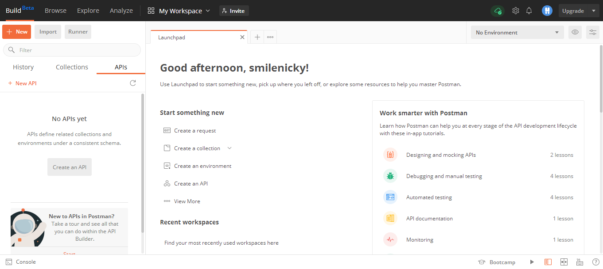Screen dimensions: 603x269
Task: Open the help question mark icon
Action: tap(596, 262)
